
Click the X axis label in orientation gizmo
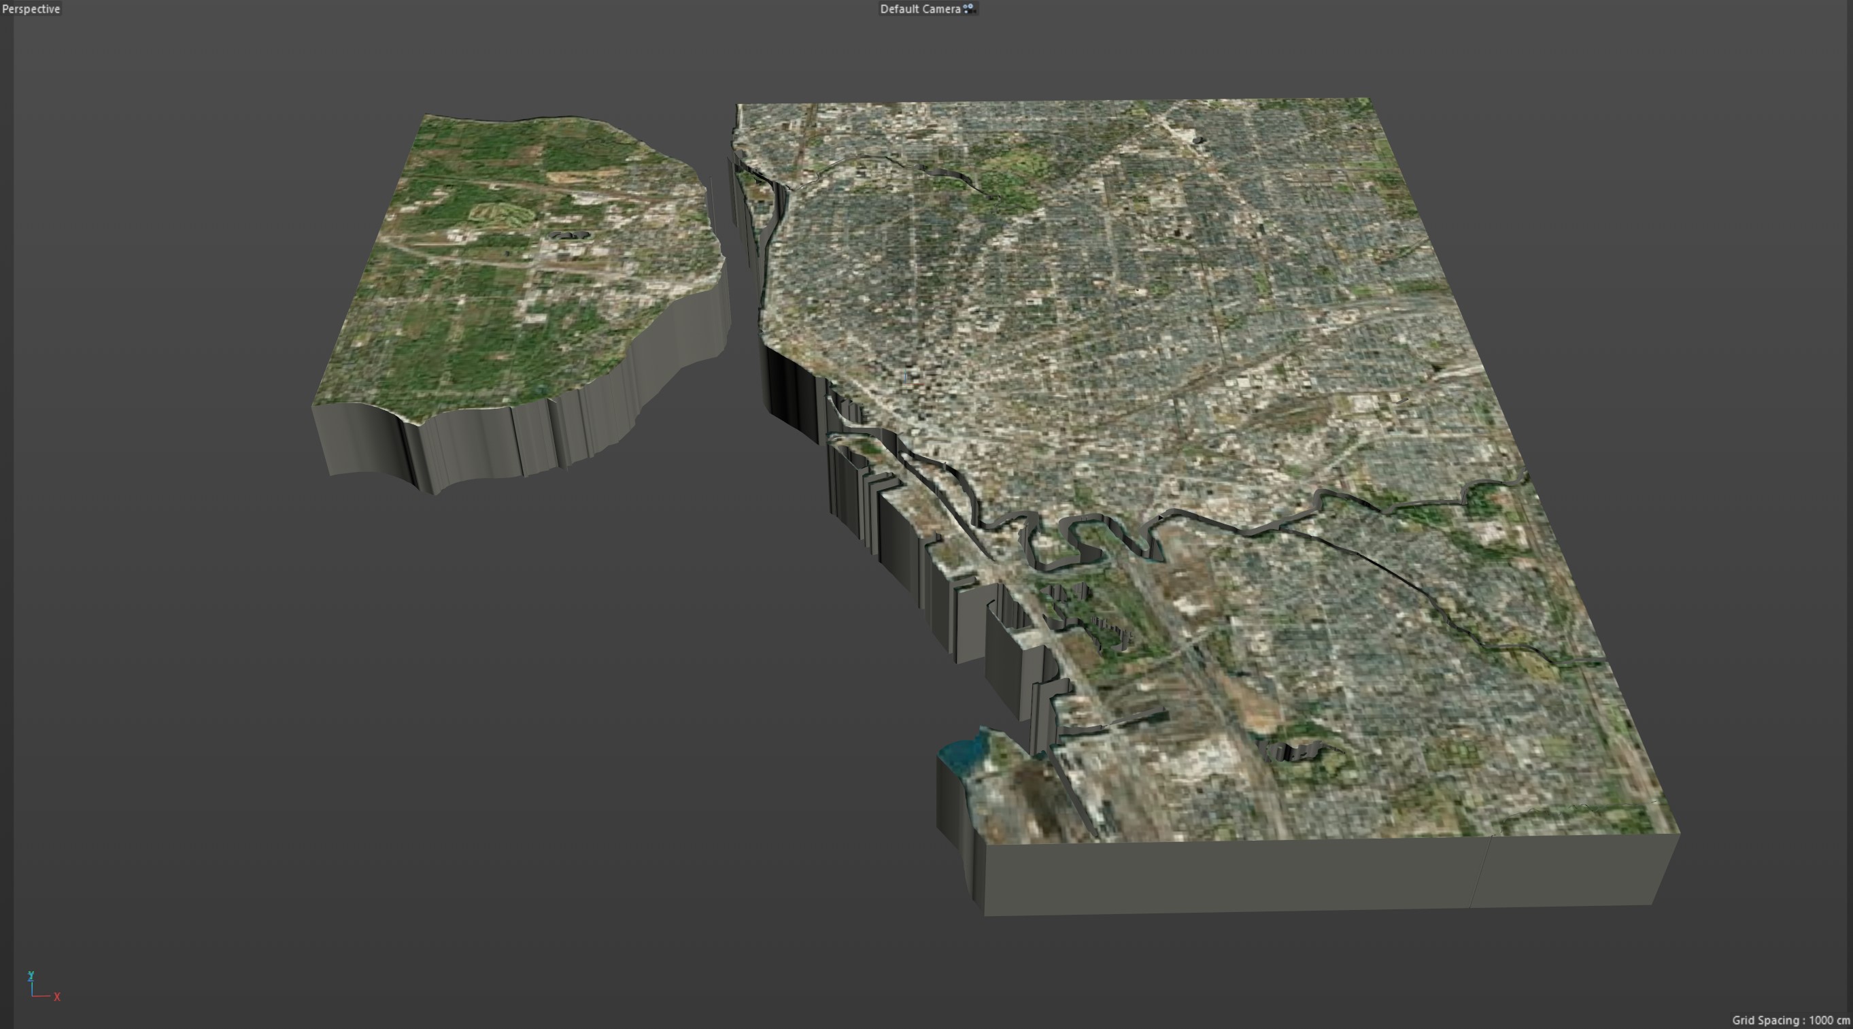click(x=57, y=997)
